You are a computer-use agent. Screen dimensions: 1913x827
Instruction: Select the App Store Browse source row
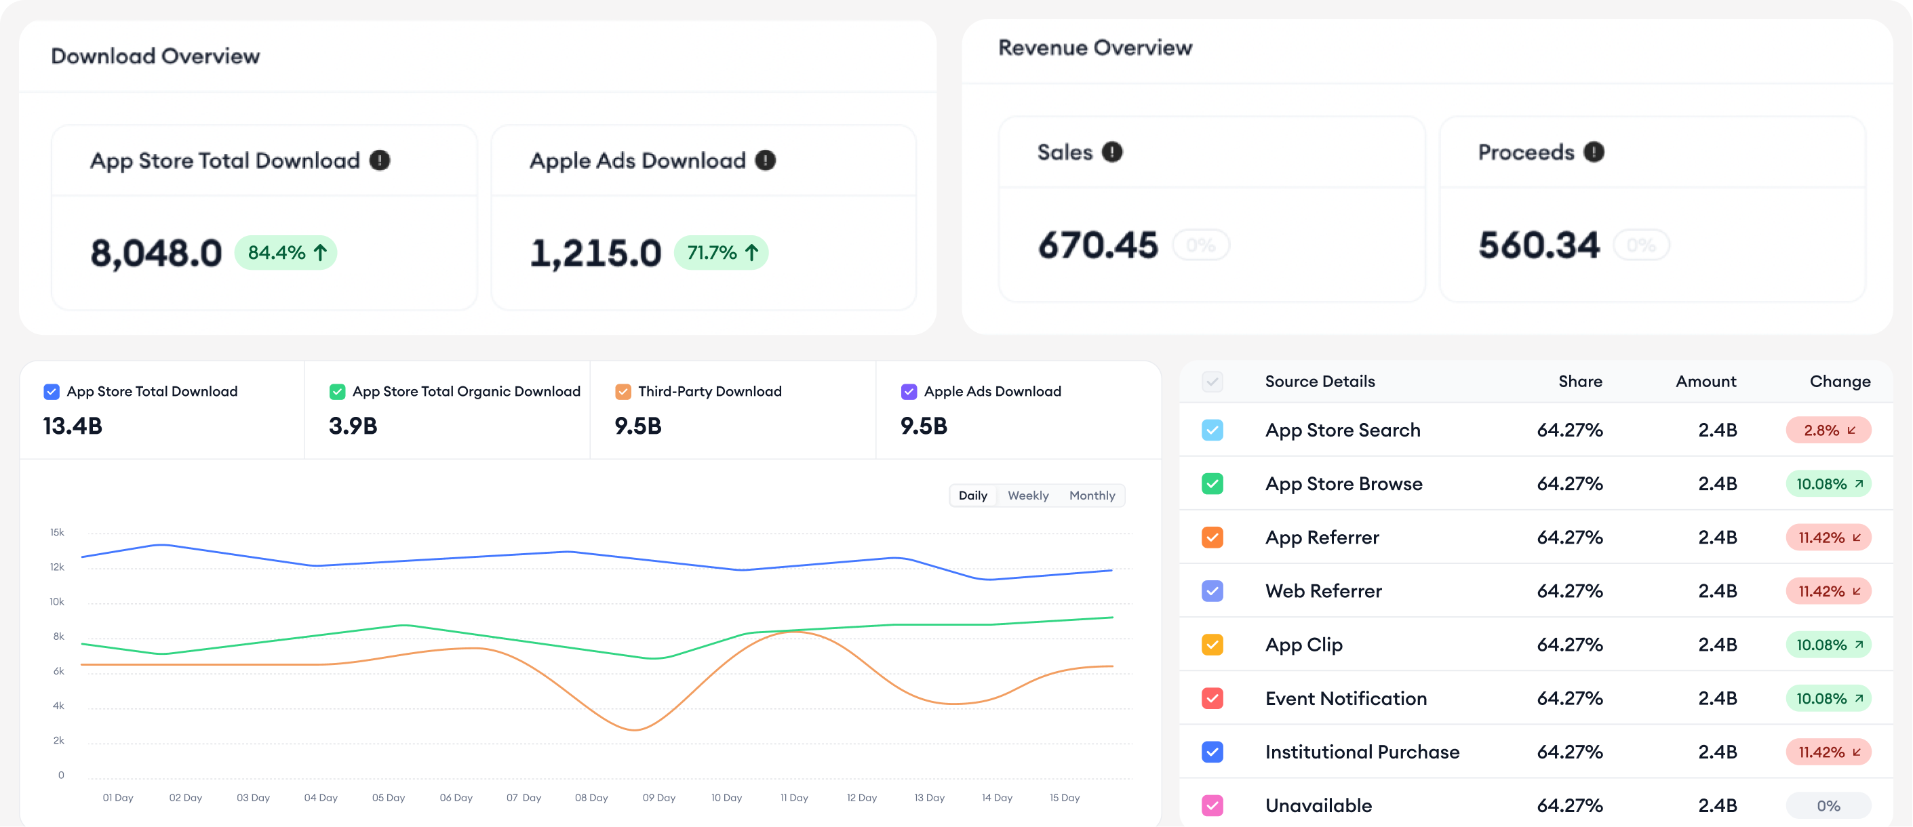click(1343, 483)
